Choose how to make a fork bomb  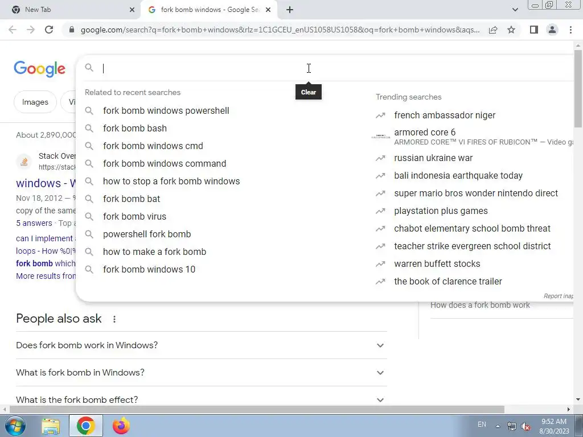pyautogui.click(x=154, y=252)
